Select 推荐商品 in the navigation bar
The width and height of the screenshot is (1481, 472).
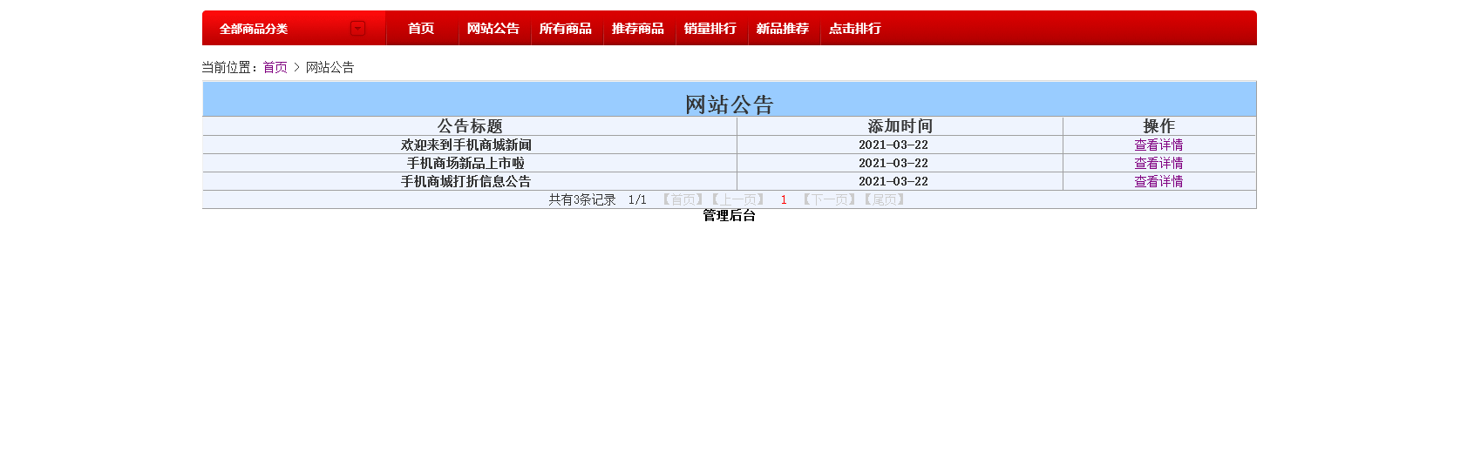(x=638, y=29)
